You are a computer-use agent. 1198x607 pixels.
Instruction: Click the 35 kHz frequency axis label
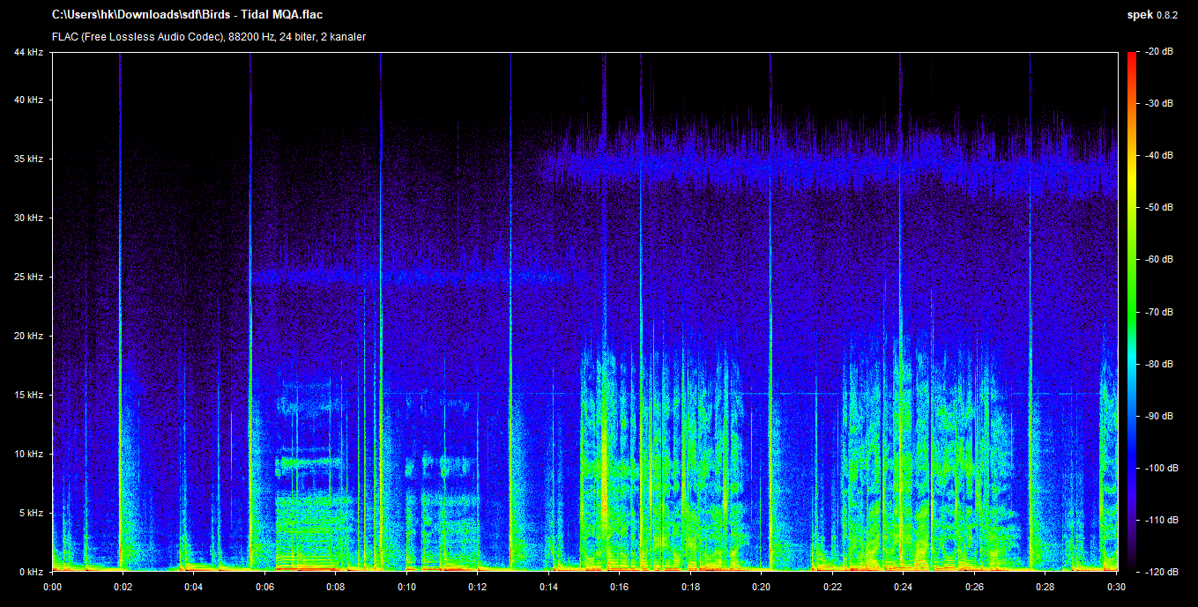[28, 159]
